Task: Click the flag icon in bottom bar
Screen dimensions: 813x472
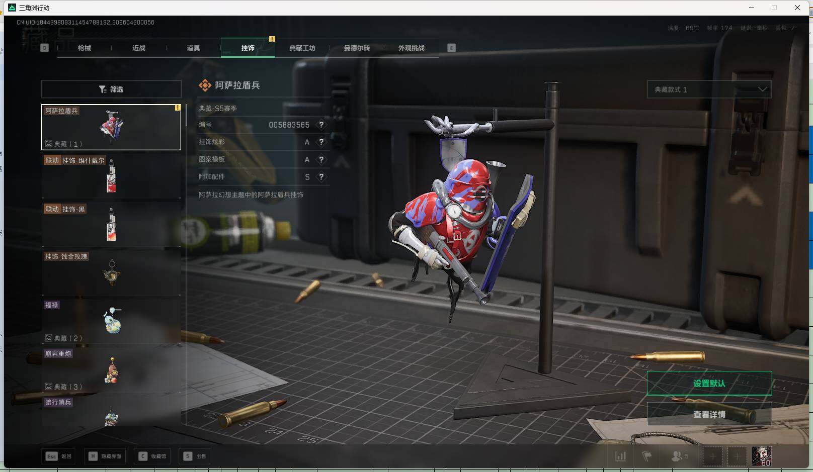Action: coord(647,456)
